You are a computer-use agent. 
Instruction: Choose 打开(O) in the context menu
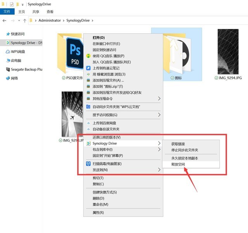click(123, 38)
